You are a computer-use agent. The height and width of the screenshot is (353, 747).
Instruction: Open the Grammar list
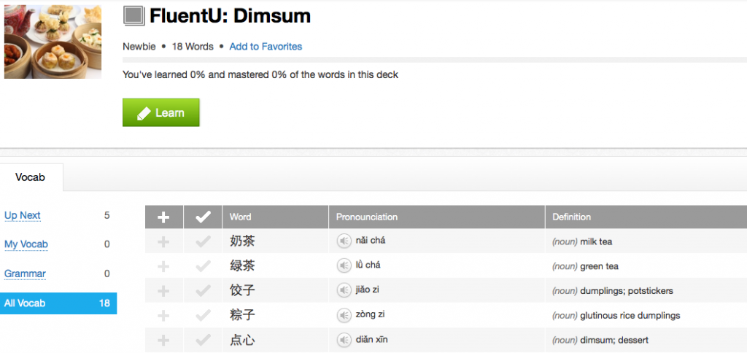pos(26,274)
